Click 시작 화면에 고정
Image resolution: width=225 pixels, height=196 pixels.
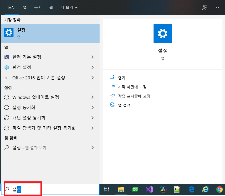[x=132, y=87]
